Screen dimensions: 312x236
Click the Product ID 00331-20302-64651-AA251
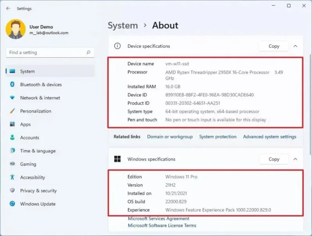(192, 103)
